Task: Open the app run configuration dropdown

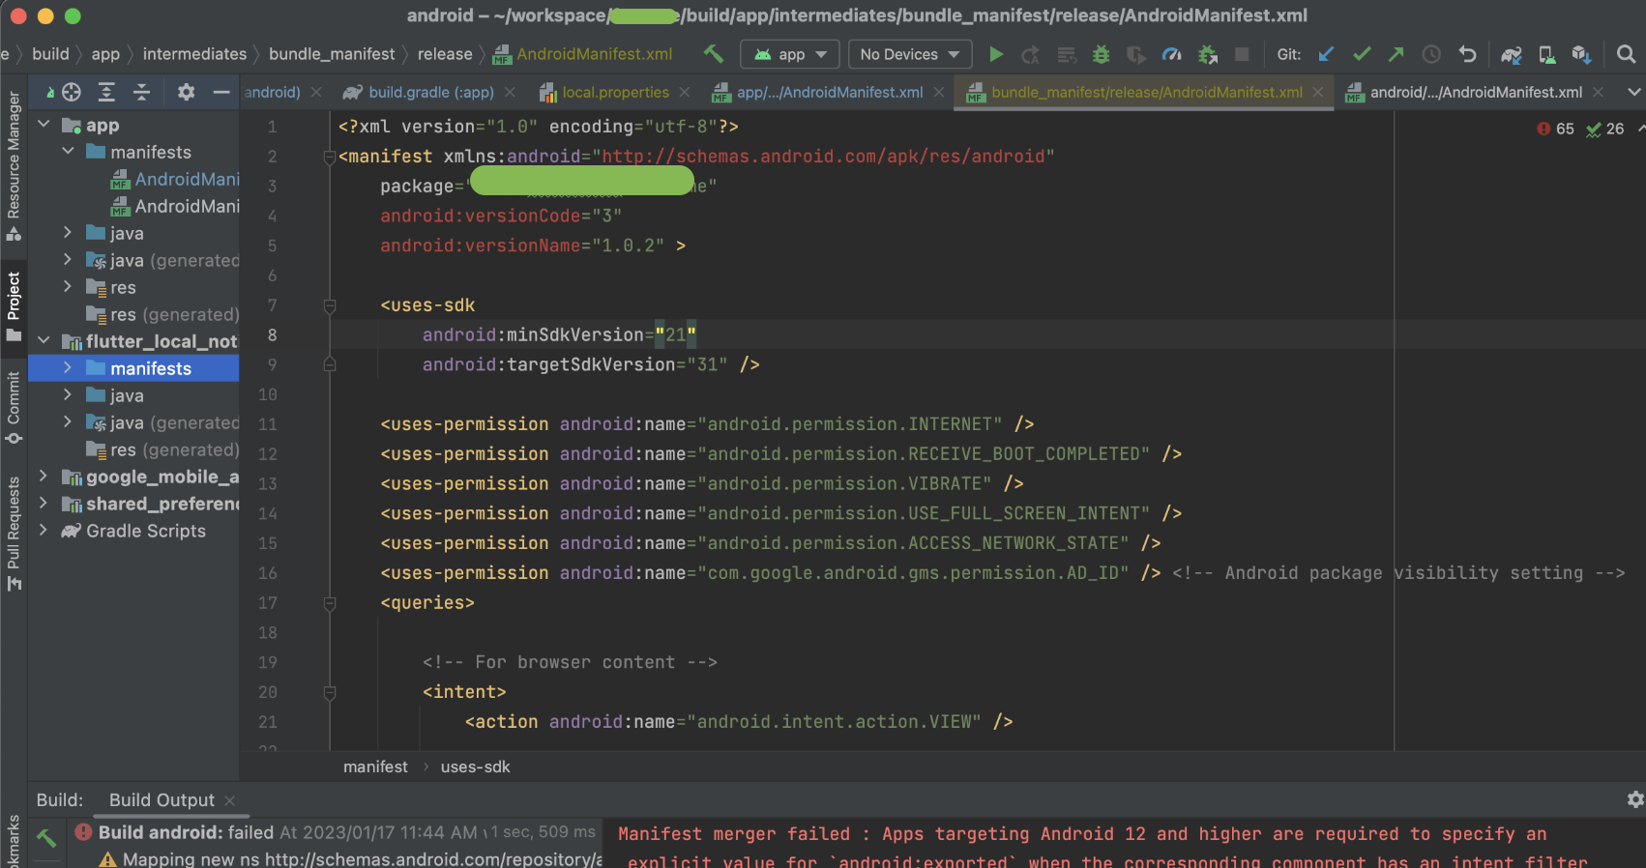Action: point(790,54)
